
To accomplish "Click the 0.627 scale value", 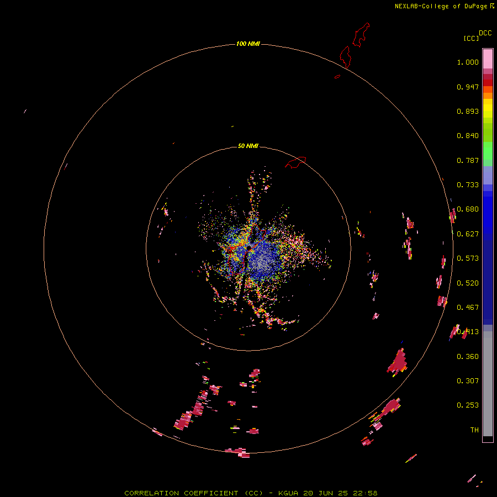I will pos(468,234).
